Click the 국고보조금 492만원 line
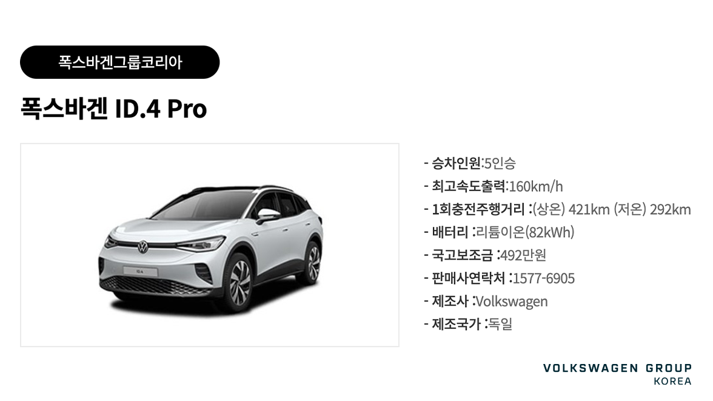Screen dimensions: 713x401 point(485,255)
